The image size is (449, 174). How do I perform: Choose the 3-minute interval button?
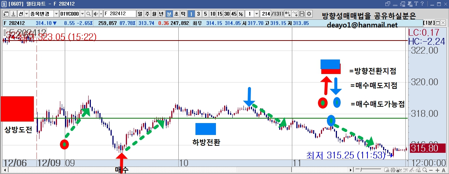pyautogui.click(x=198, y=14)
